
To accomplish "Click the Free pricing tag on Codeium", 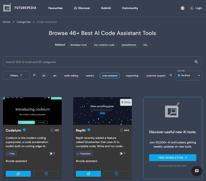I will click(x=11, y=153).
